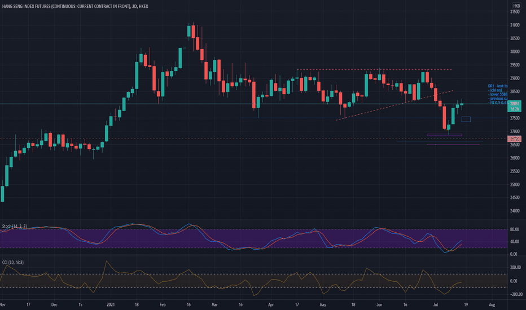Click the Apr label on time axis

coord(271,305)
